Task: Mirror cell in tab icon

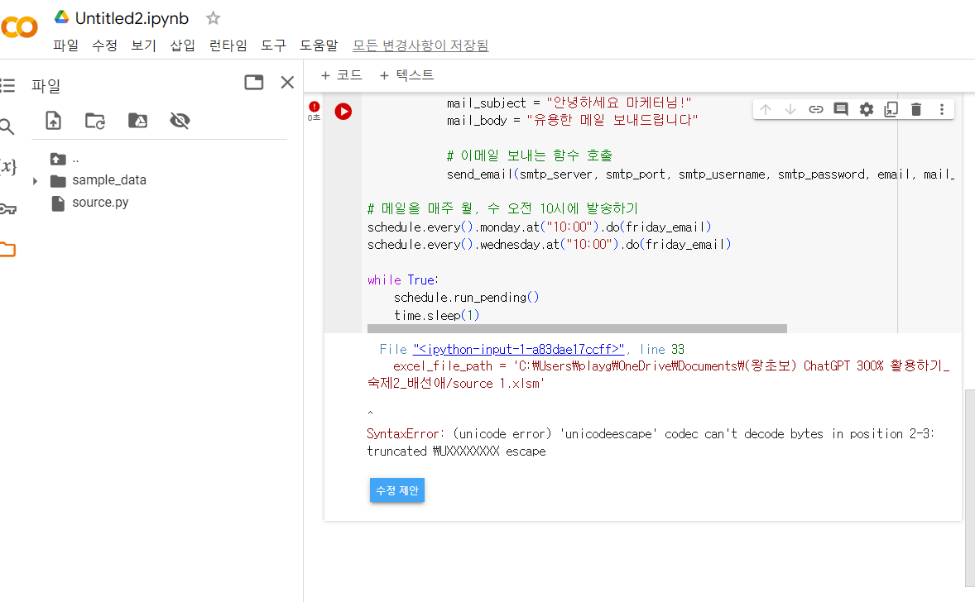Action: click(891, 109)
